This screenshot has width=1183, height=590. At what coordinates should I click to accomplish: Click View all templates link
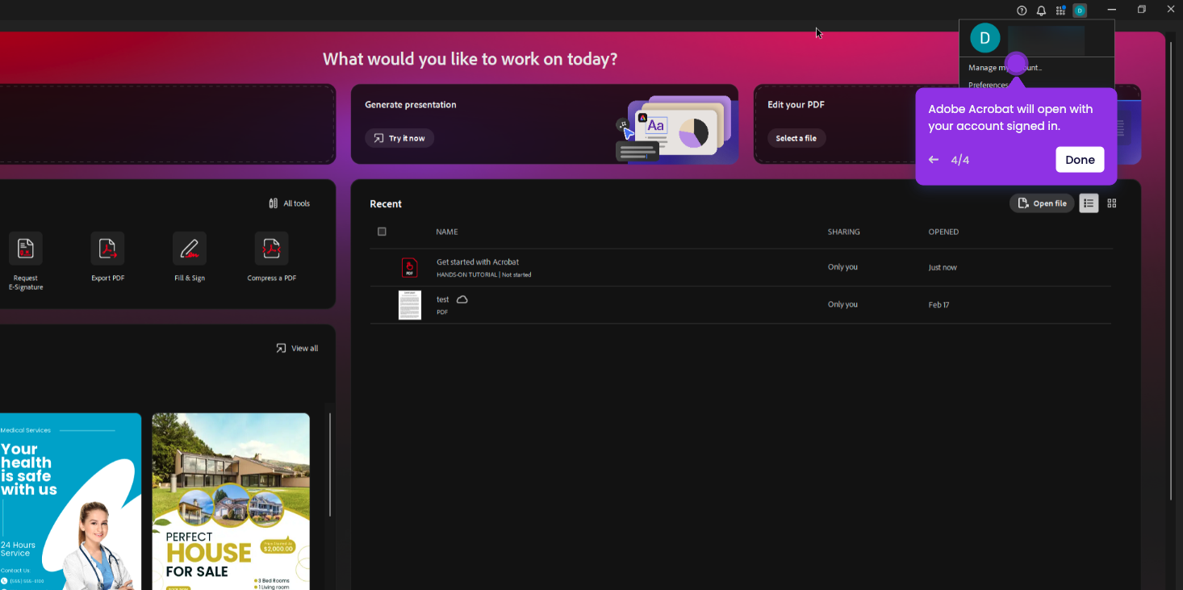[x=297, y=349]
